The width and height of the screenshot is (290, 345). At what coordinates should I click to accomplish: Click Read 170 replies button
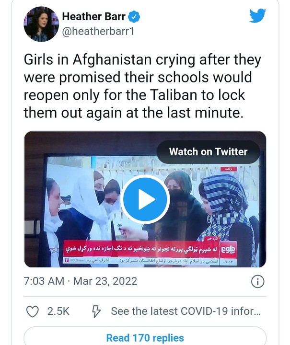click(145, 338)
